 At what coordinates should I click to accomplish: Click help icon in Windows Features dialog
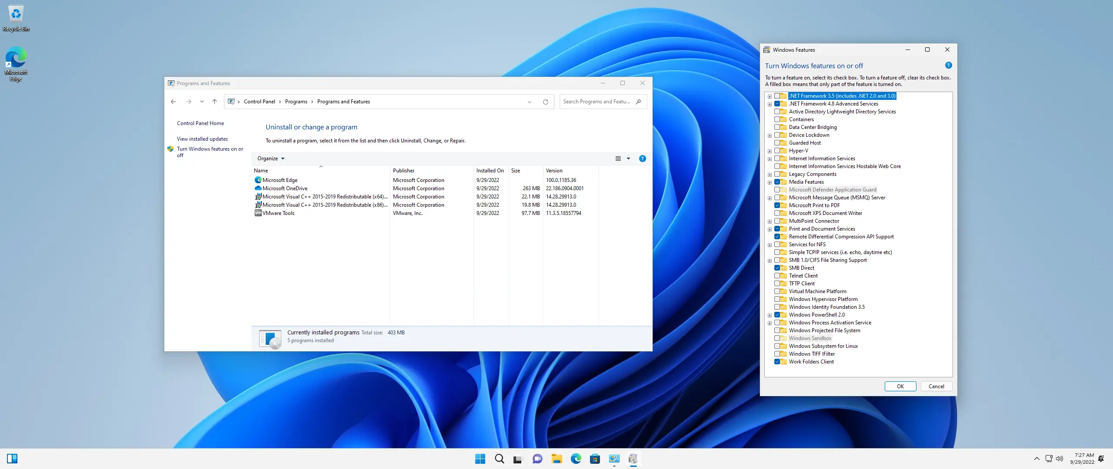[948, 65]
